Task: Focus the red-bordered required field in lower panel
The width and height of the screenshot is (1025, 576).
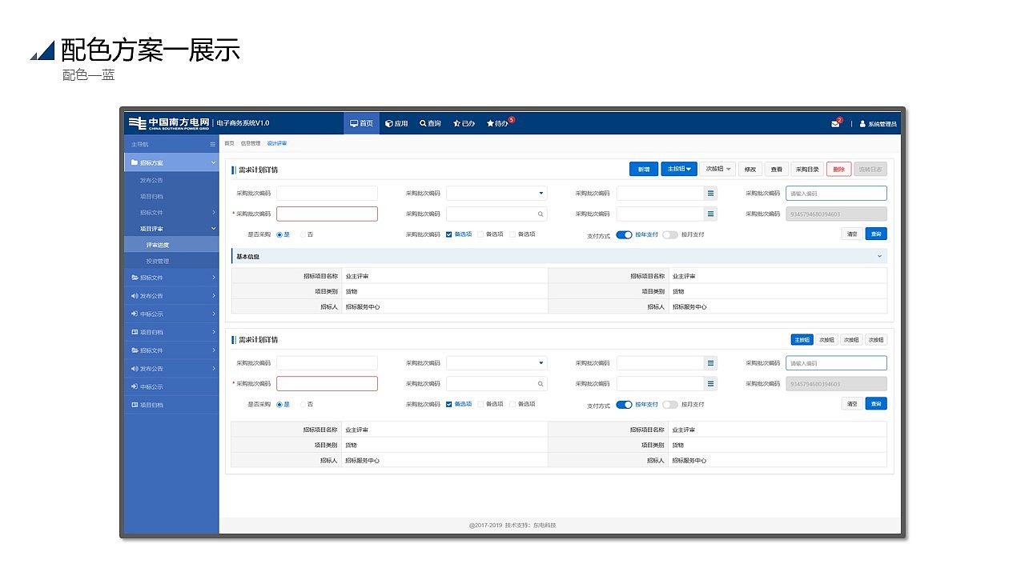Action: pos(327,384)
